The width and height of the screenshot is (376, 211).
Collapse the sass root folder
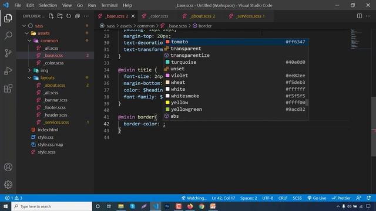[24, 26]
